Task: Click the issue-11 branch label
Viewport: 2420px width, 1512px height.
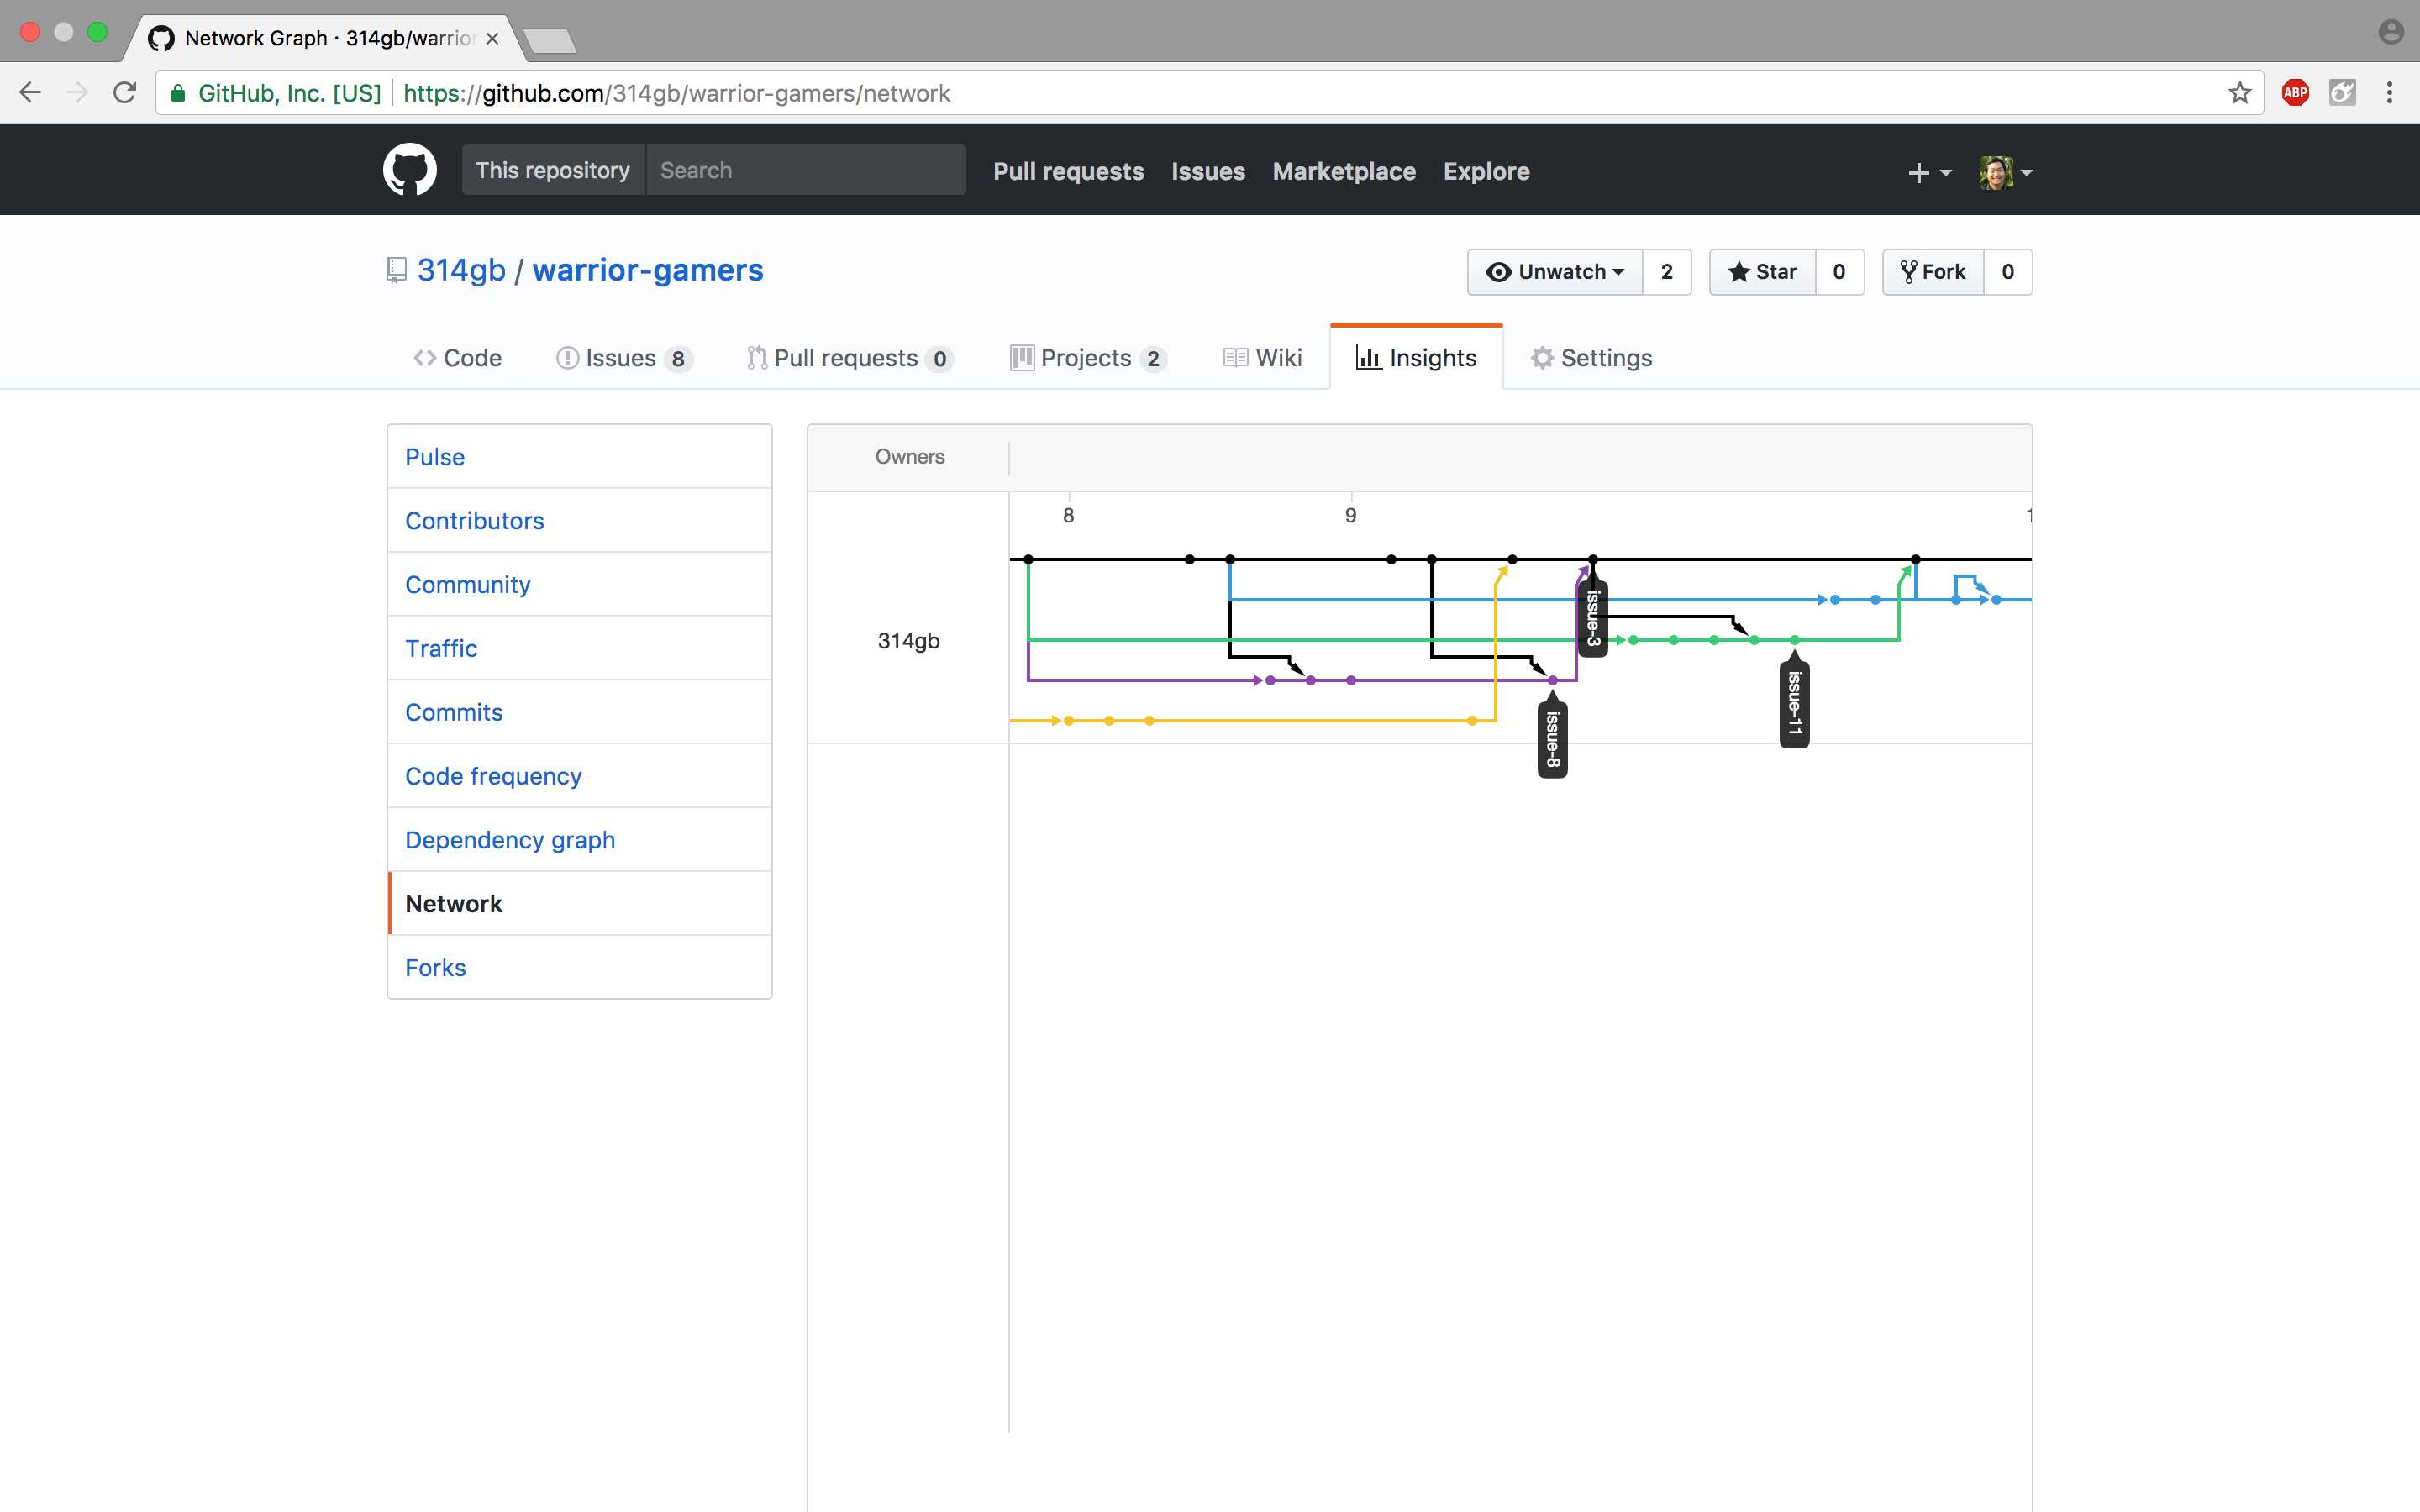Action: (x=1794, y=704)
